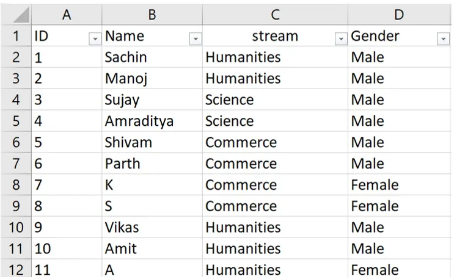Image resolution: width=454 pixels, height=279 pixels.
Task: Open the Gender column filter dropdown
Action: 443,38
